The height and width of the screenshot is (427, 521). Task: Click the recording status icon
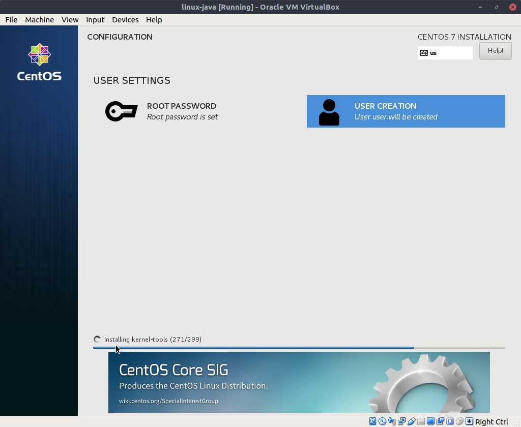pos(440,421)
